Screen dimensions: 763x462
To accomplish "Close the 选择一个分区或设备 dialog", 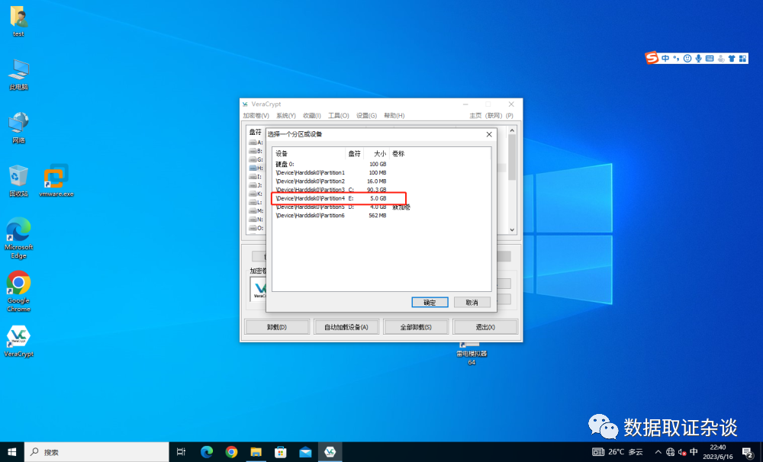I will point(489,134).
